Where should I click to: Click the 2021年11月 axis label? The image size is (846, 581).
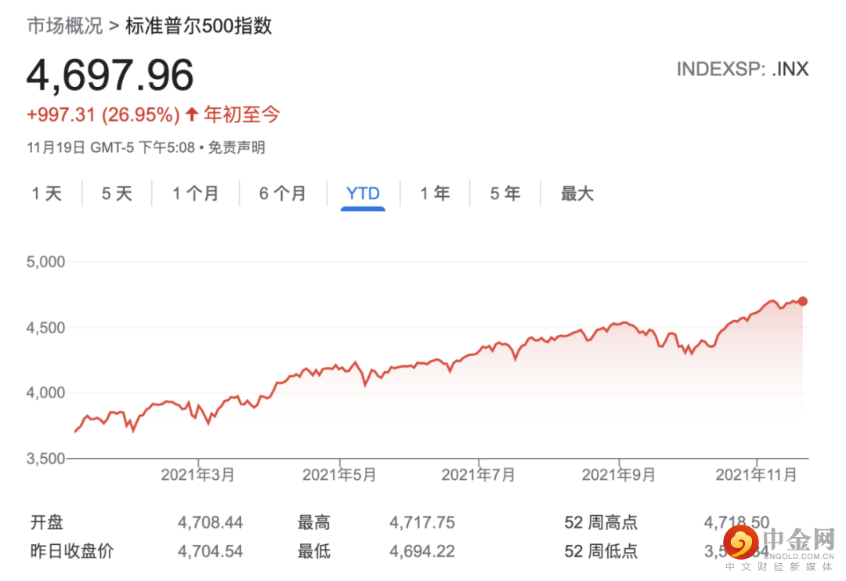pyautogui.click(x=757, y=474)
